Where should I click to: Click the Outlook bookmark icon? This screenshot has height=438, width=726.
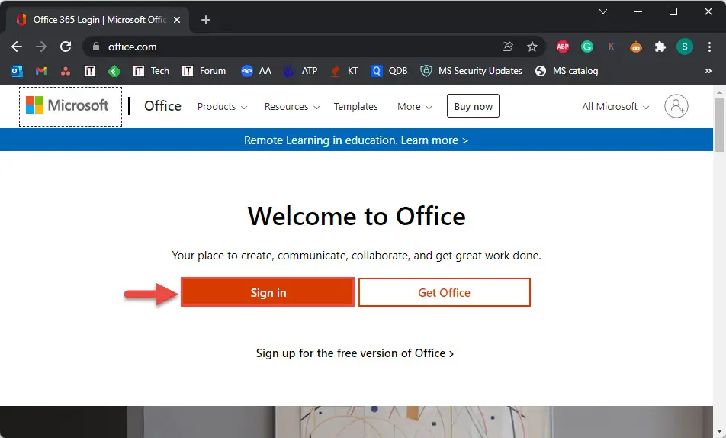[x=17, y=71]
